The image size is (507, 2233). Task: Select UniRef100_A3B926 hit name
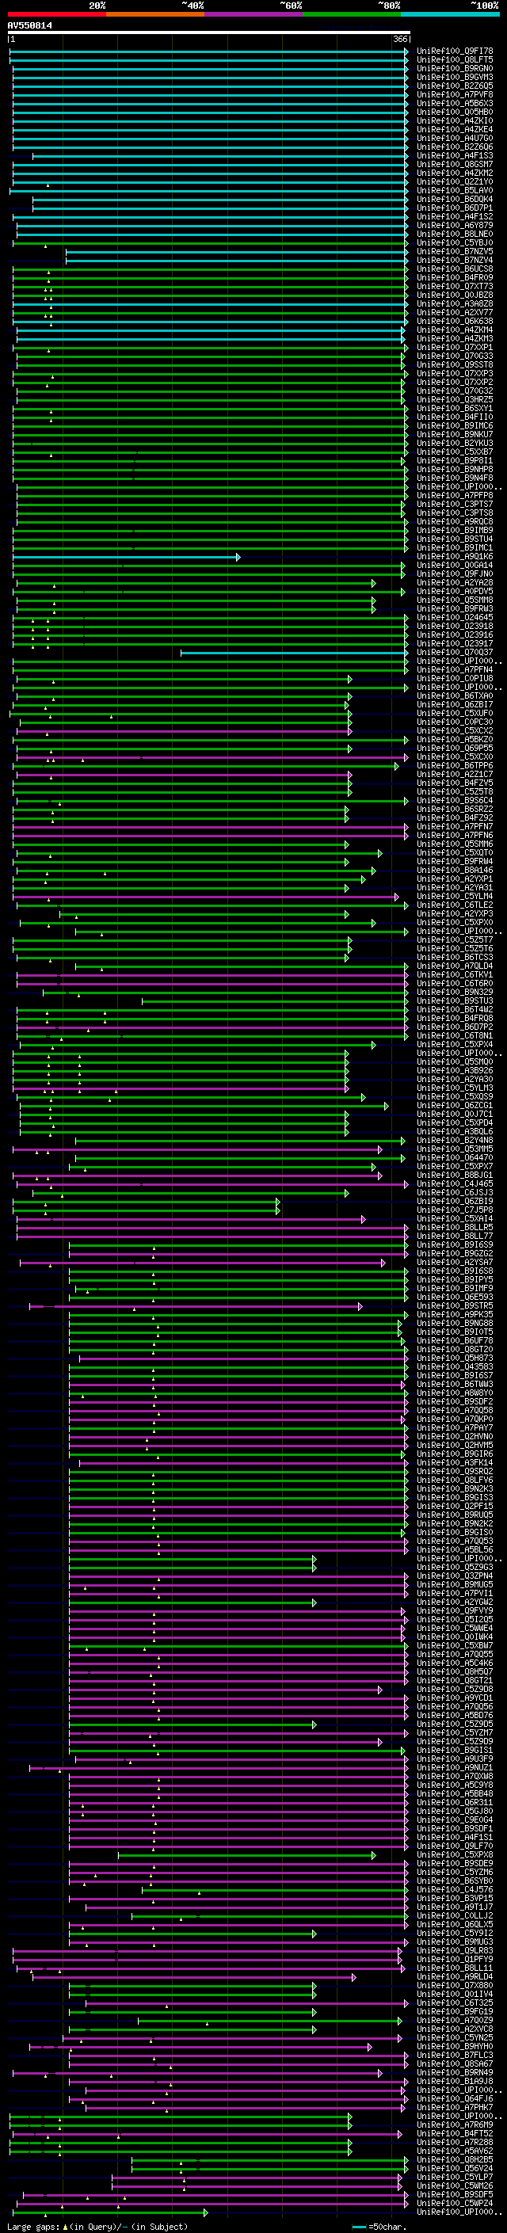point(455,1069)
